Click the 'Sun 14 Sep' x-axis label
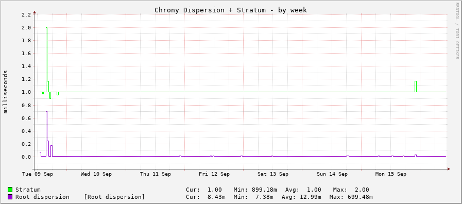This screenshot has height=204, width=462. coord(332,174)
